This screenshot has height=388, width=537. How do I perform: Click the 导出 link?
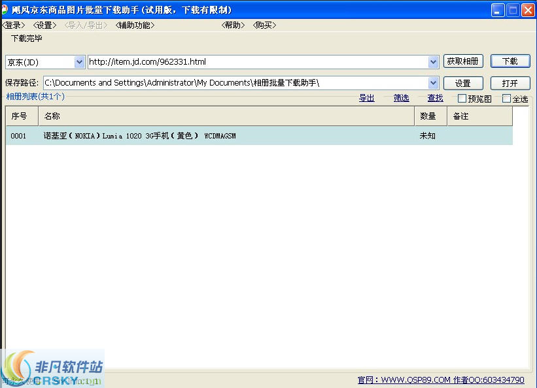(x=366, y=98)
